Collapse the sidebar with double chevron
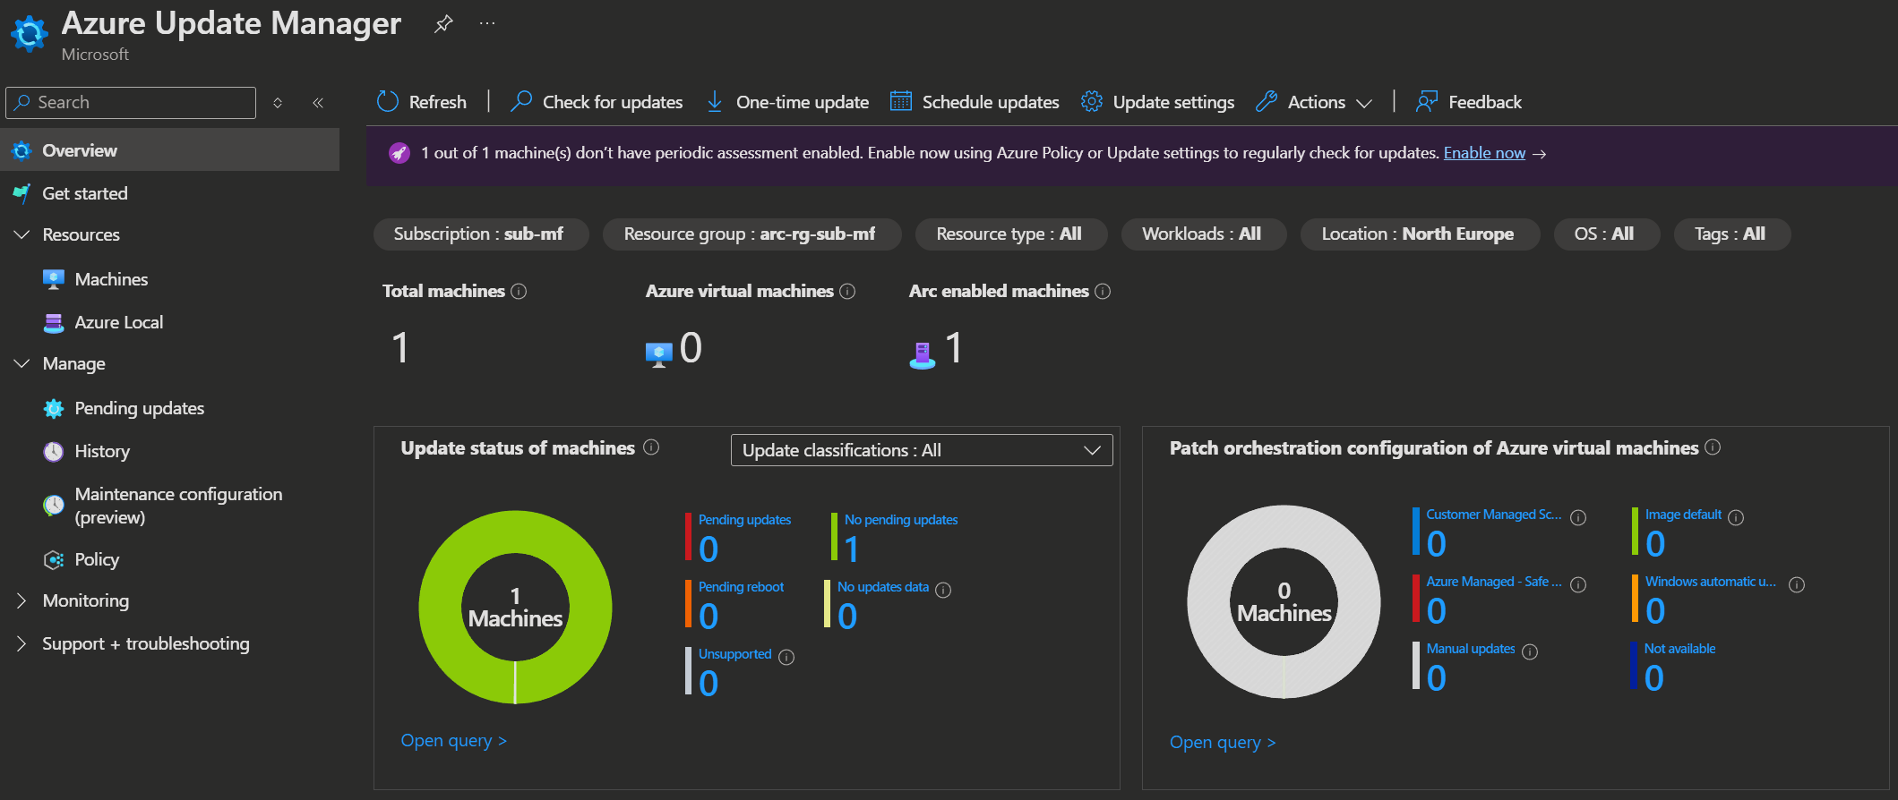Viewport: 1898px width, 800px height. pyautogui.click(x=318, y=103)
